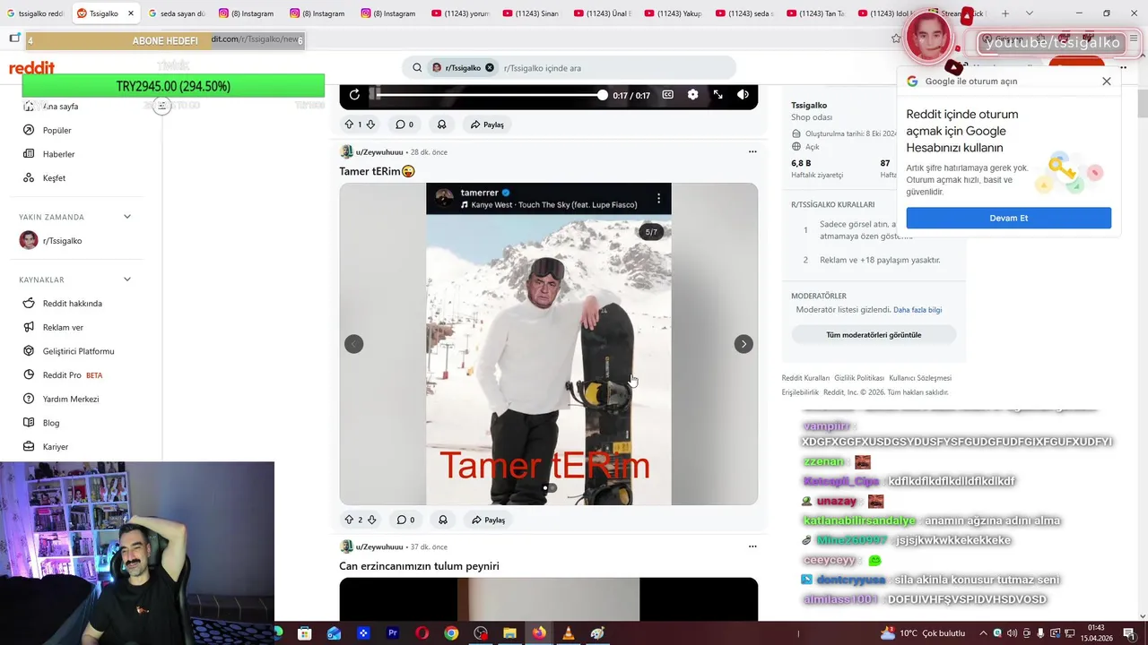The height and width of the screenshot is (645, 1148).
Task: Open comments on the post with 1 vote
Action: coord(404,125)
